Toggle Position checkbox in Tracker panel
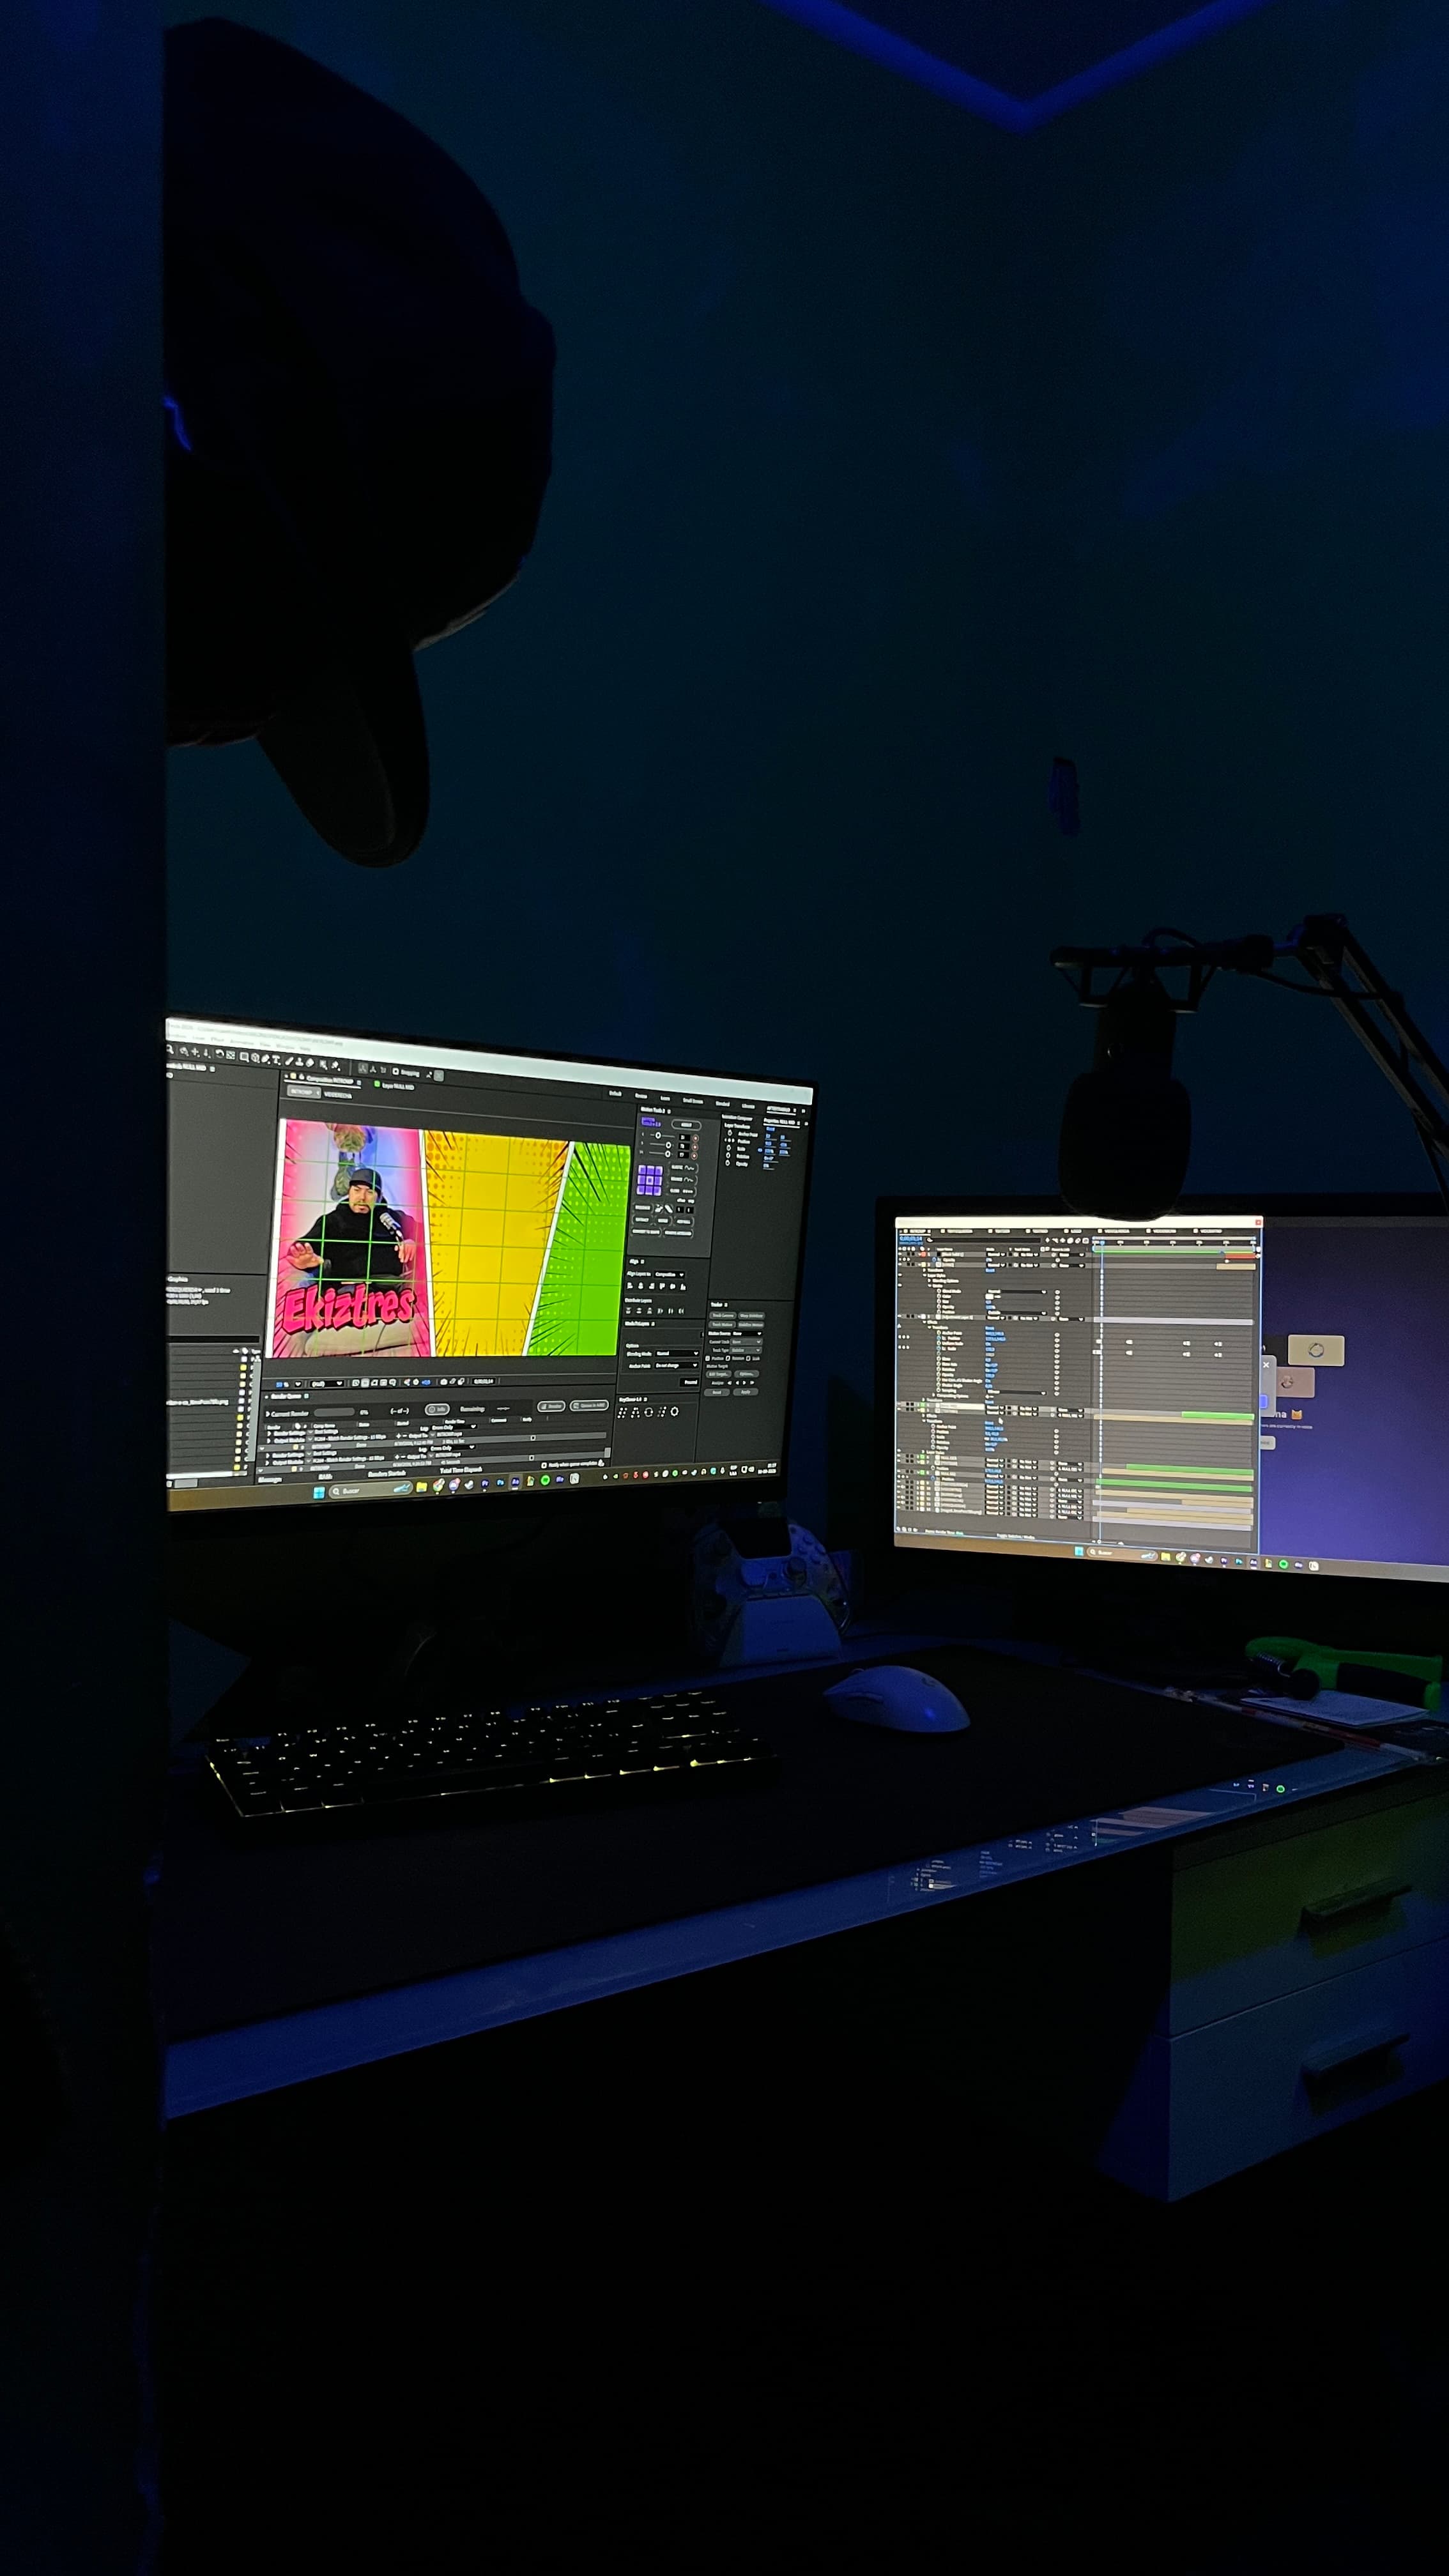Image resolution: width=1449 pixels, height=2576 pixels. click(x=707, y=1359)
